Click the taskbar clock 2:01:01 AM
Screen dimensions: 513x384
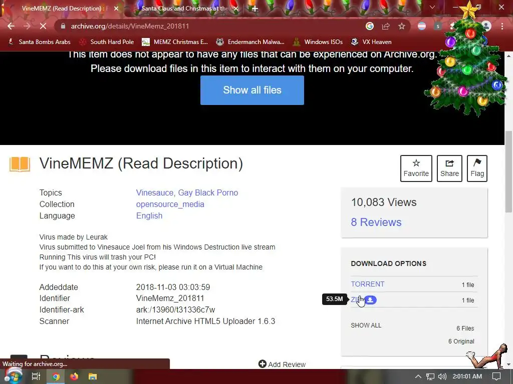tap(467, 376)
